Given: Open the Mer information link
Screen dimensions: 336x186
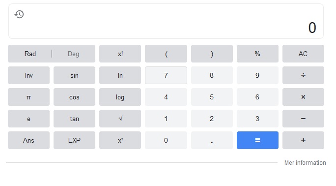Looking at the screenshot, I should click(305, 162).
